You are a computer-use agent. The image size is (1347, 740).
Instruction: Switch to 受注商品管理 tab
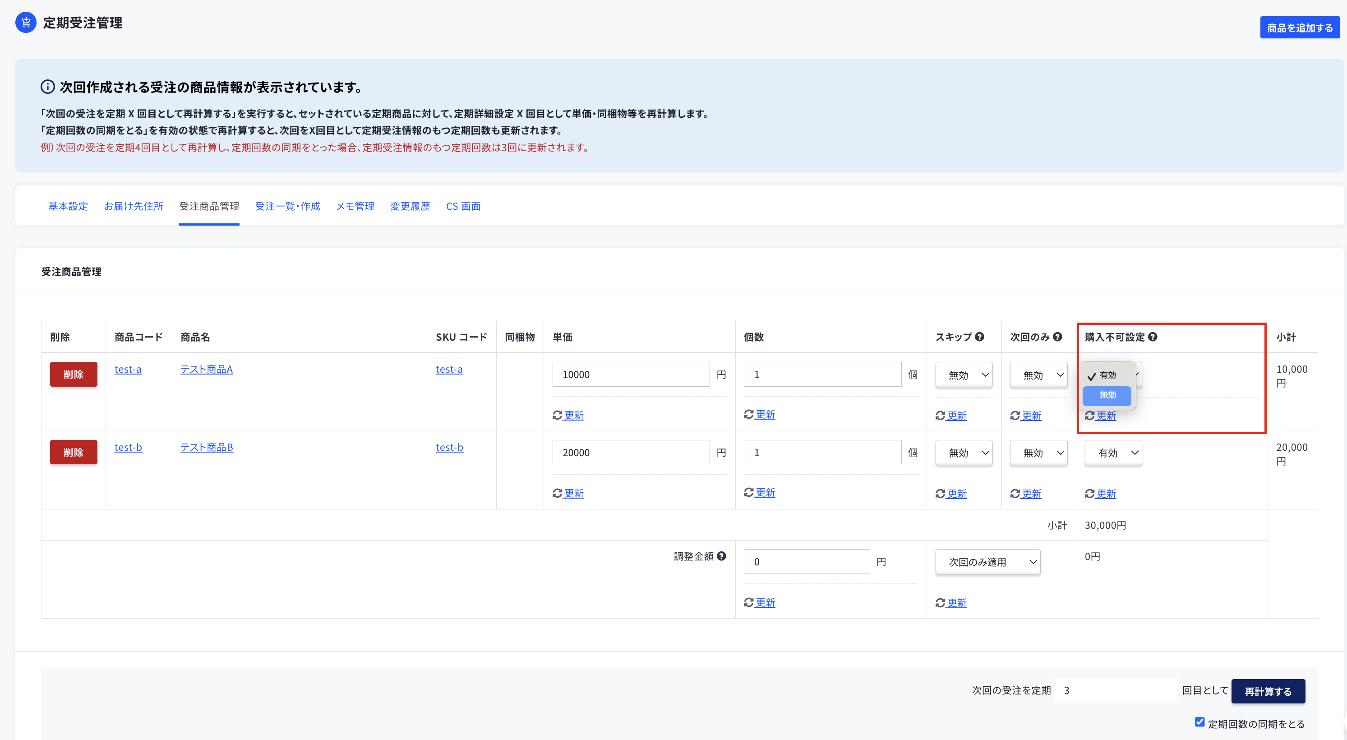209,207
